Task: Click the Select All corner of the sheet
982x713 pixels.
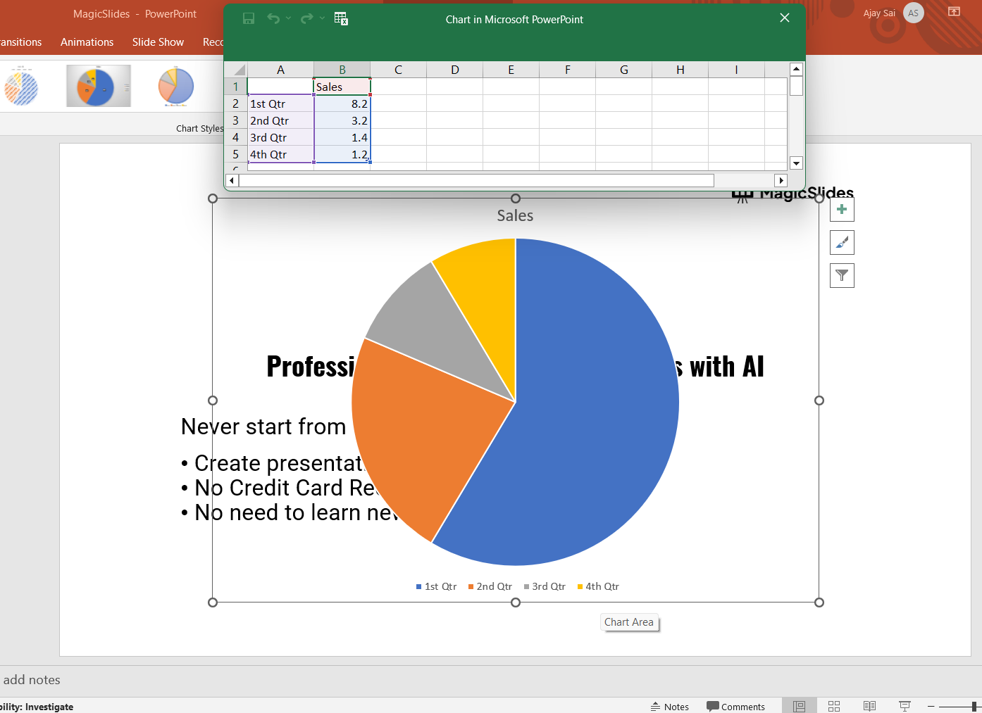Action: click(236, 70)
